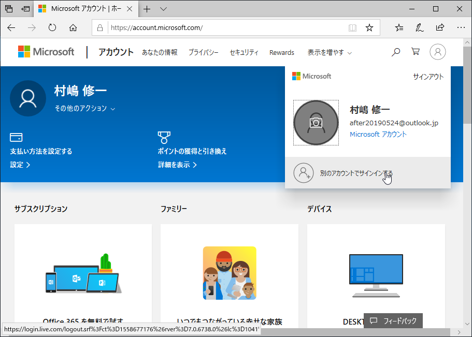Viewport: 472px width, 337px height.
Task: Open the セキュリティ menu item
Action: pos(244,52)
